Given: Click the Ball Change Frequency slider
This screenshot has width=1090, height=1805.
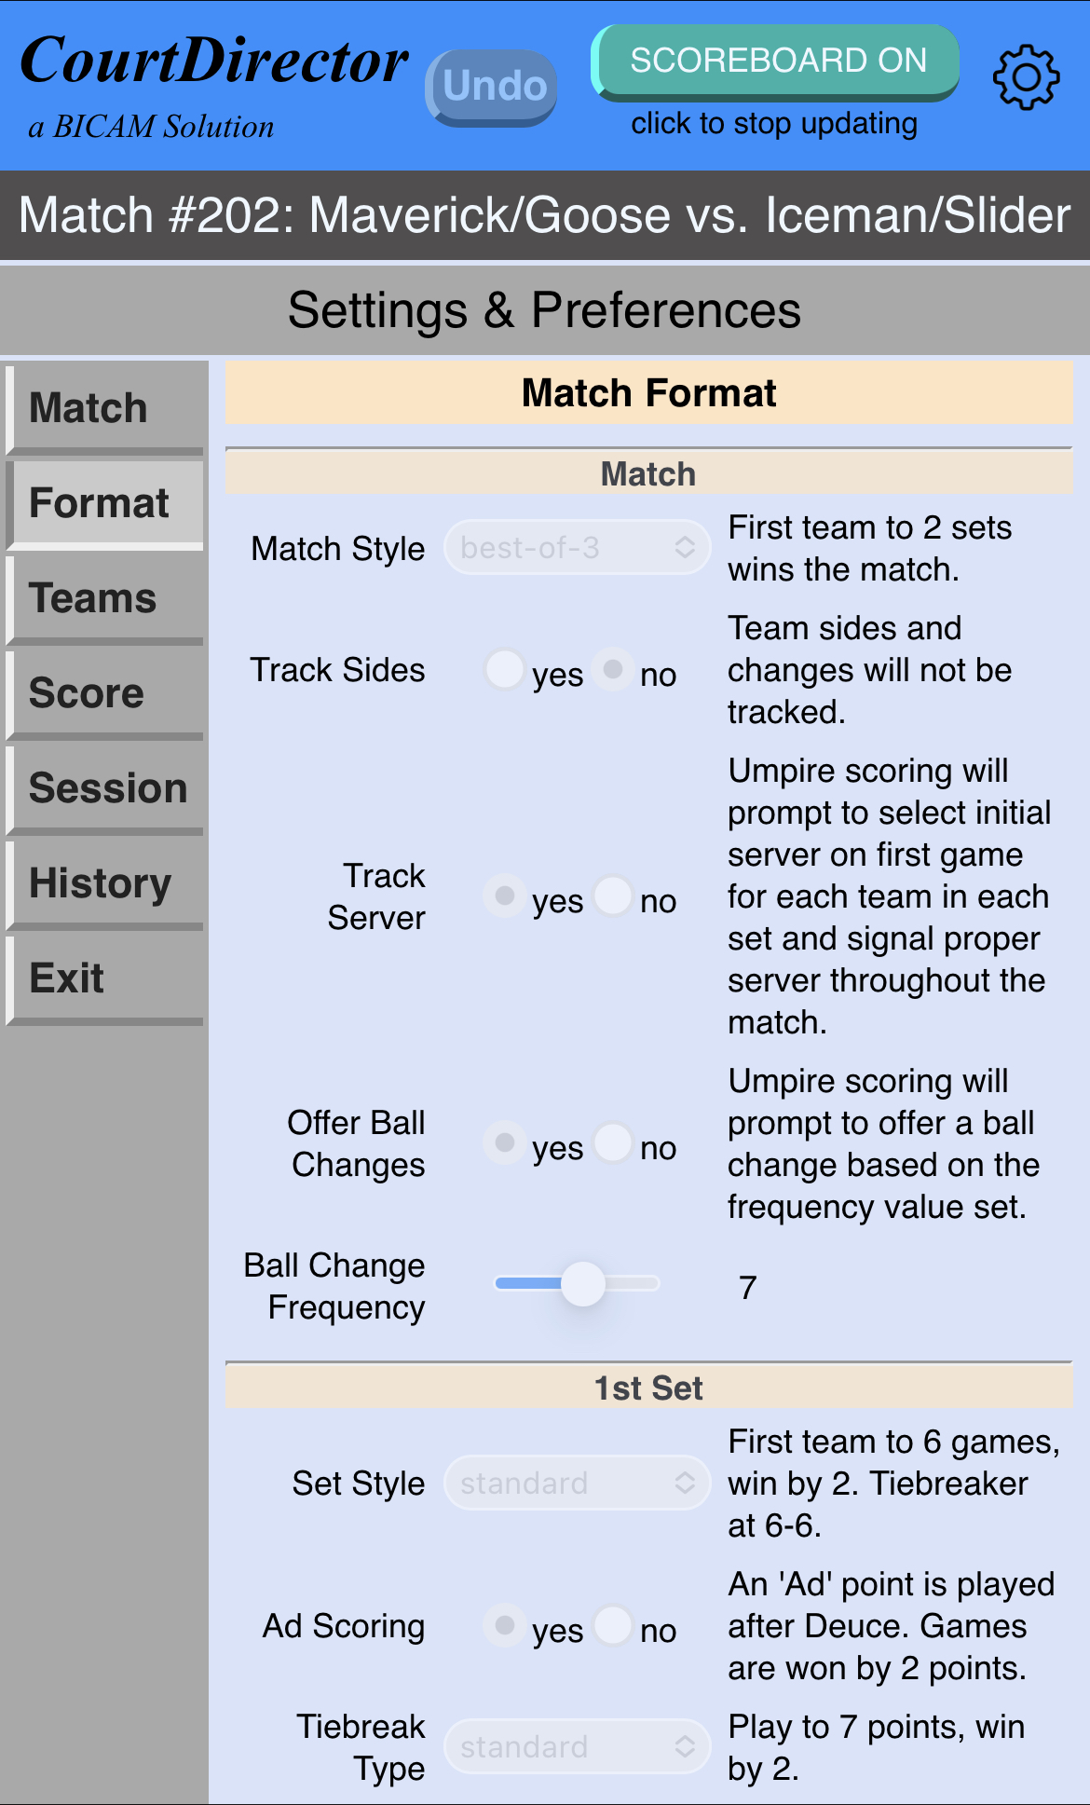Looking at the screenshot, I should (577, 1284).
